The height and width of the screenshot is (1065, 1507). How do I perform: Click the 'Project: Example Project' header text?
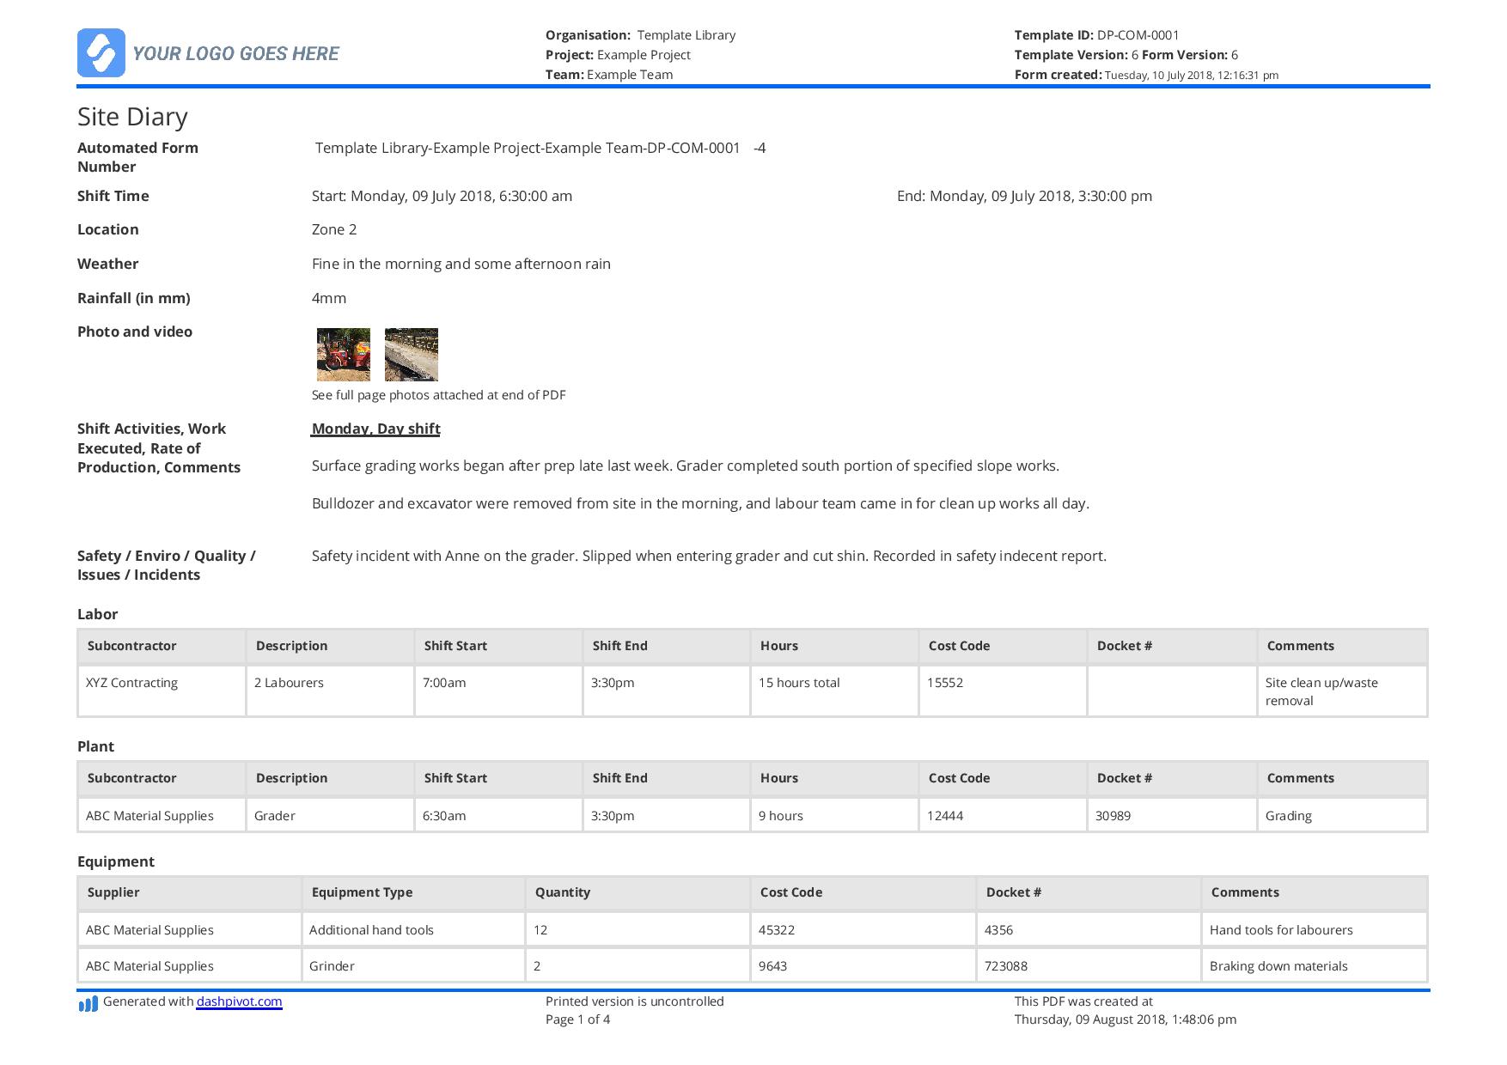[x=618, y=55]
